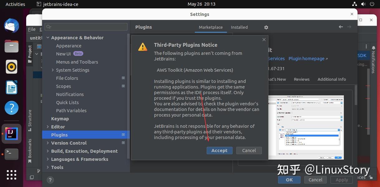Viewport: 380px width, 187px height.
Task: Click the back navigation arrow in Plugins panel
Action: click(341, 27)
